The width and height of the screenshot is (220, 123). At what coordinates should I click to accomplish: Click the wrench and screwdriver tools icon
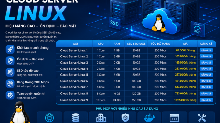click(x=202, y=118)
